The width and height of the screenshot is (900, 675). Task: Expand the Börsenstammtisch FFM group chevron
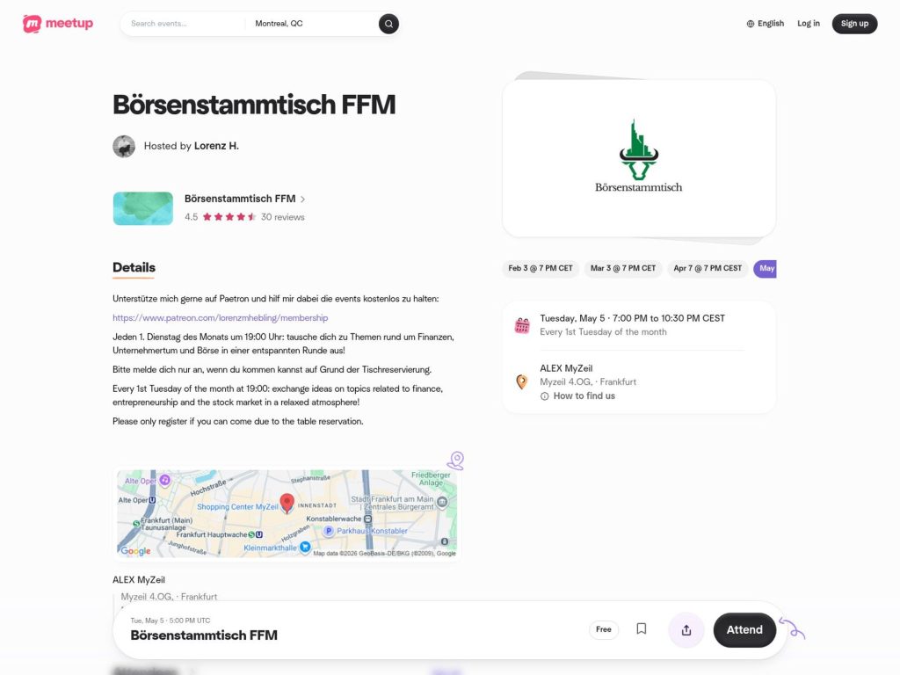tap(303, 199)
